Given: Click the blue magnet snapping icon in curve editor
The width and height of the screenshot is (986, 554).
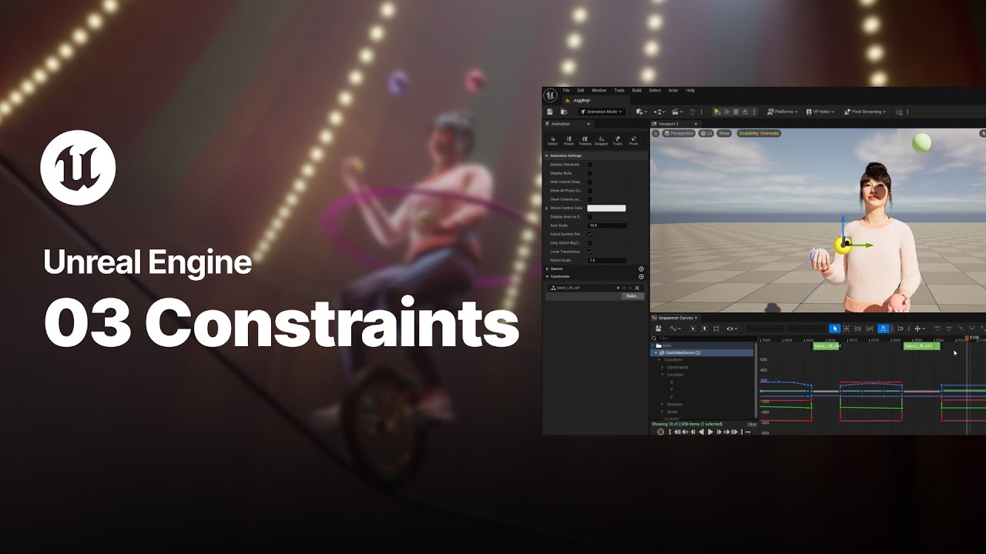Looking at the screenshot, I should 883,329.
